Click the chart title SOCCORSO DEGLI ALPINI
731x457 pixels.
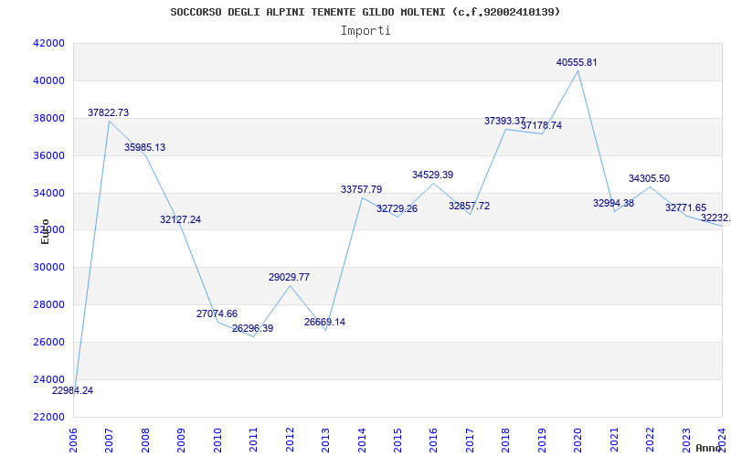click(x=365, y=12)
